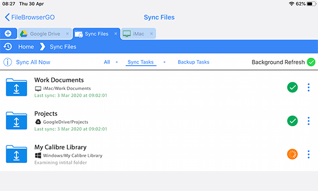Click the breadcrumb chevron separator
Viewport: 318px width, 191px height.
point(42,47)
